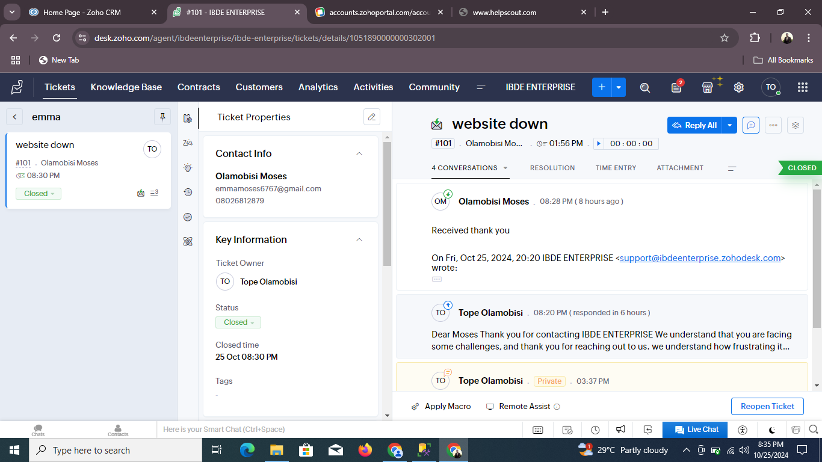
Task: Open the Analytics module
Action: (318, 87)
